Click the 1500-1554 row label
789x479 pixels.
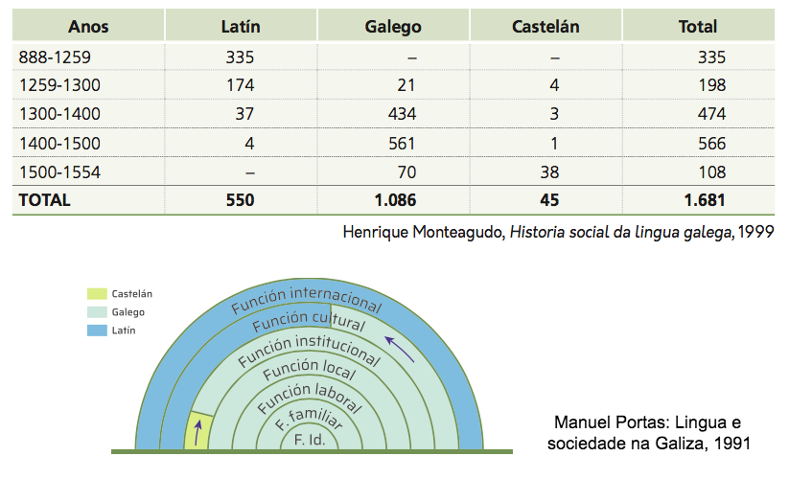[59, 171]
